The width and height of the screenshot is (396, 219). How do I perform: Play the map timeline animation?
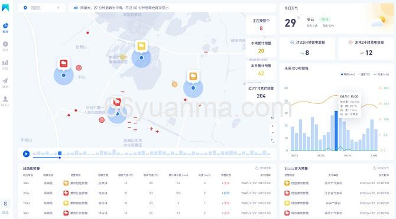(x=26, y=153)
